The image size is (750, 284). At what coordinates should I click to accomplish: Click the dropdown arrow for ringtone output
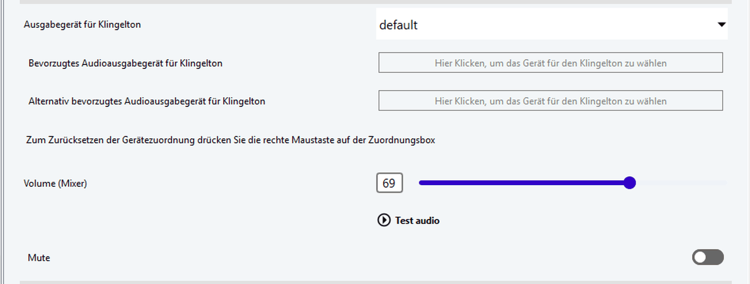721,25
